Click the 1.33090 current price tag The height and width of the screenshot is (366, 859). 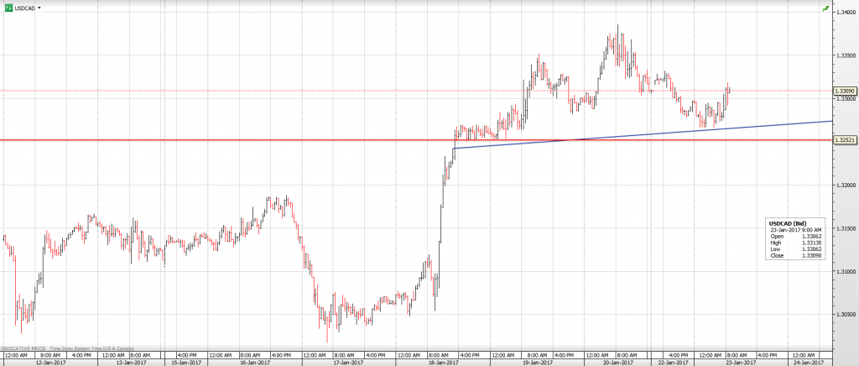(x=845, y=91)
